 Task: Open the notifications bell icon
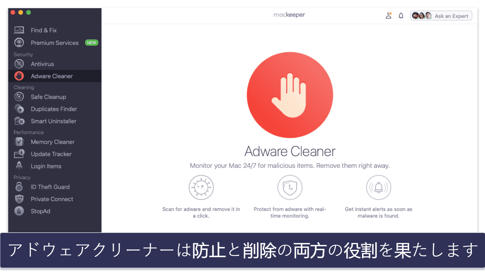point(401,16)
